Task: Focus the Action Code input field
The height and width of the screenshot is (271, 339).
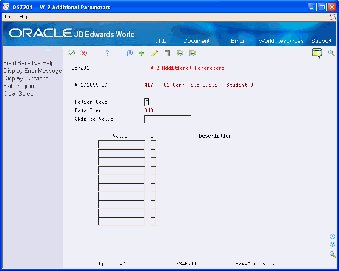Action: coord(147,102)
